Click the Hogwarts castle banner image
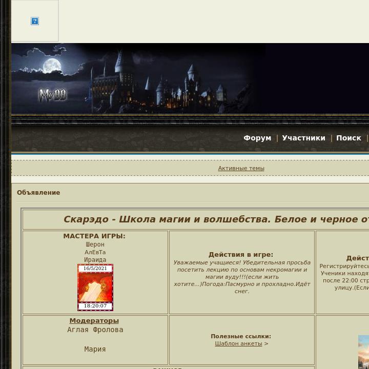Screen dimensions: 369x369 click(139, 78)
